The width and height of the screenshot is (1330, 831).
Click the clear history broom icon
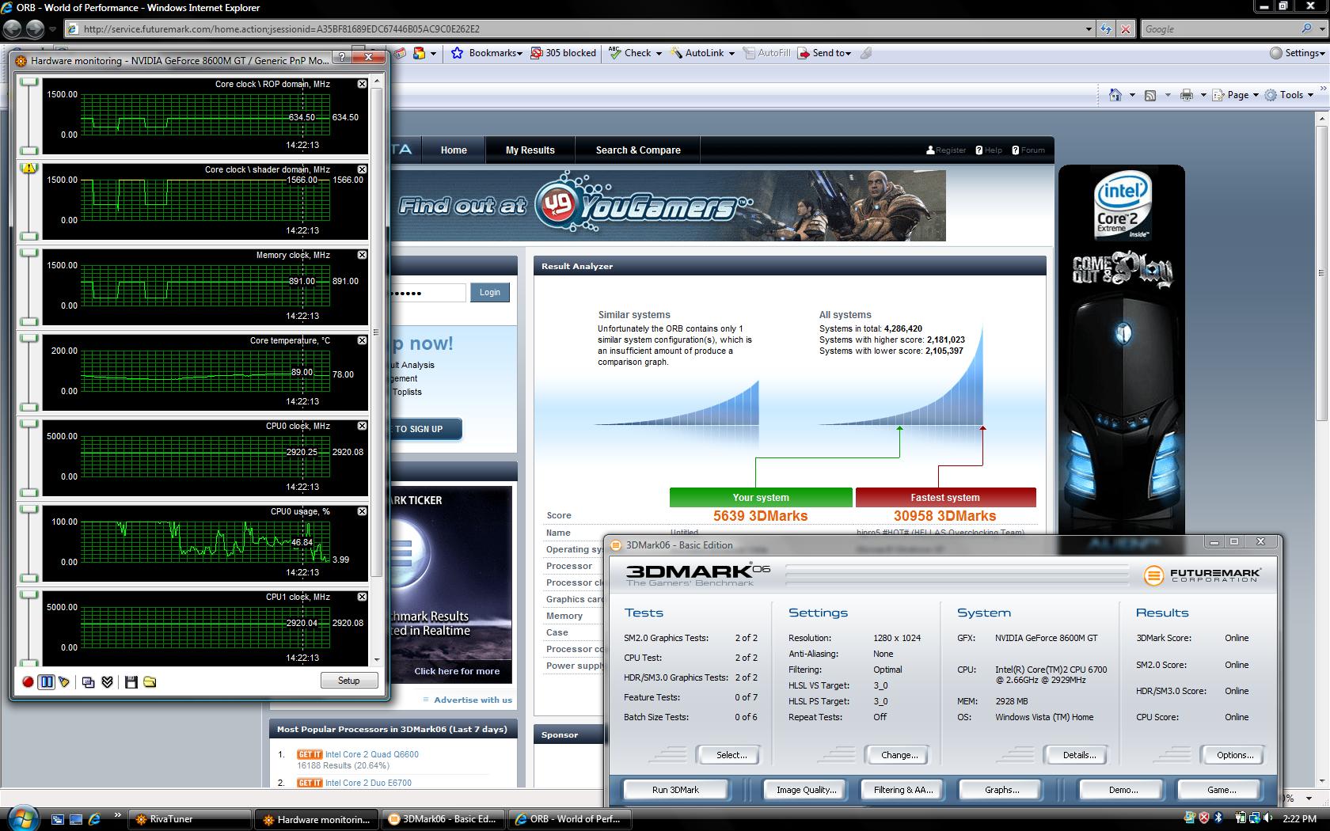tap(64, 681)
